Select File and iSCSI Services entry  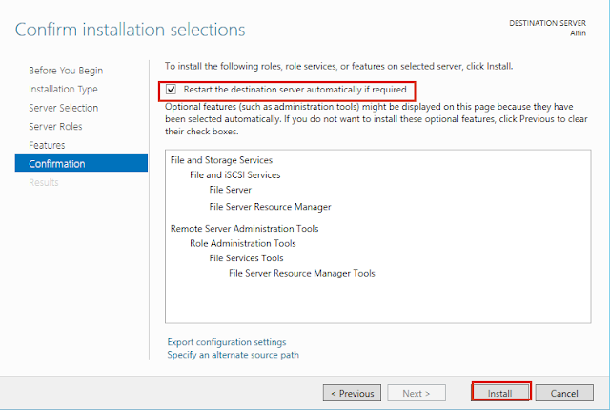click(234, 175)
